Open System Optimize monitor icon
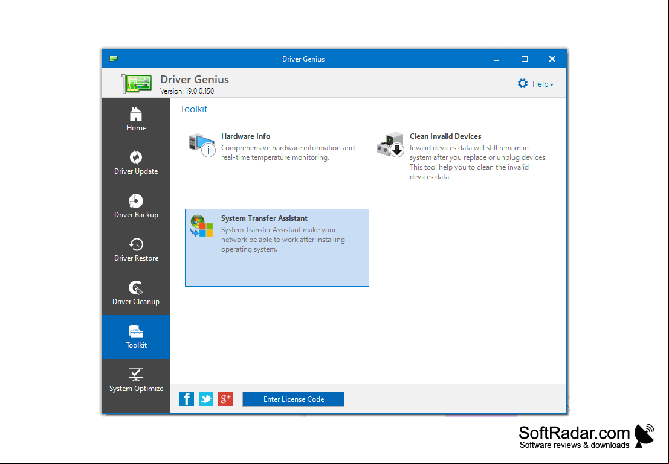 136,375
